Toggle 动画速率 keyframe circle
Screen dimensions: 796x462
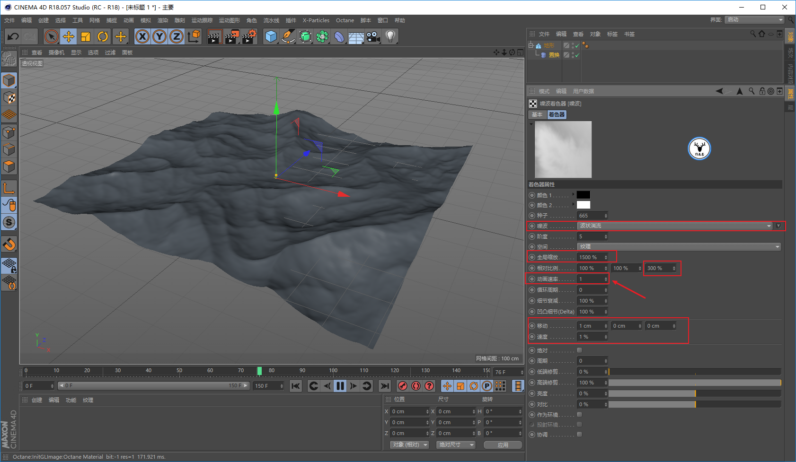coord(532,279)
